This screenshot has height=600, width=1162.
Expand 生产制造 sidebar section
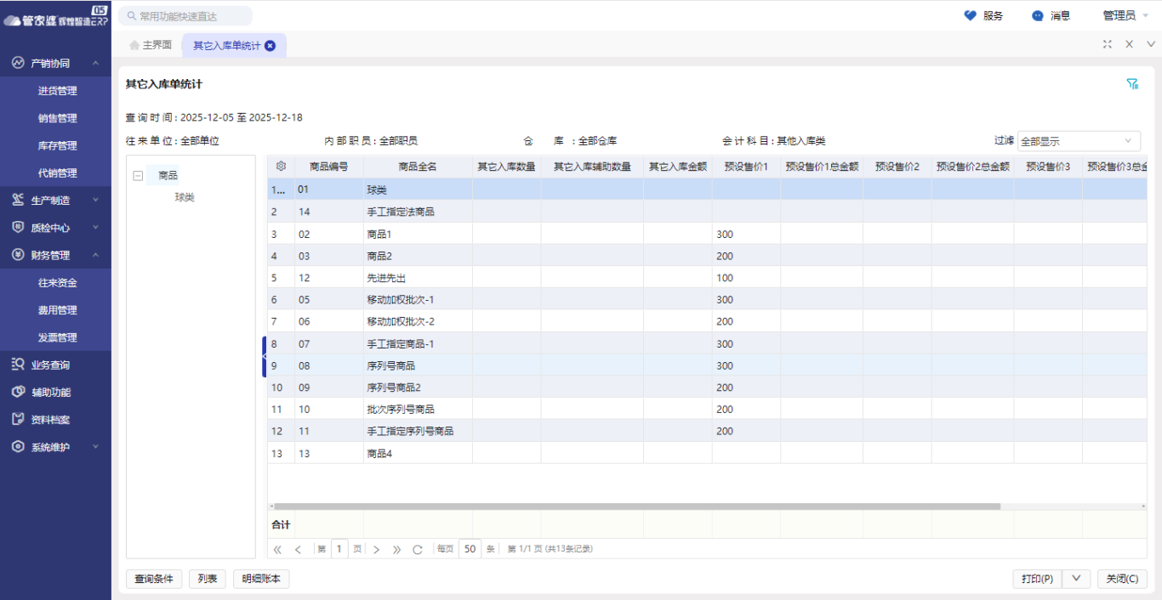click(x=55, y=201)
